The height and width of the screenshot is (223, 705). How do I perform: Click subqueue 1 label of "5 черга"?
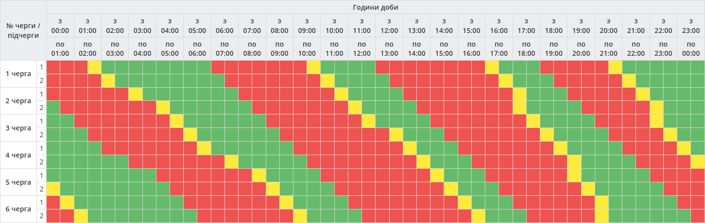coord(42,175)
